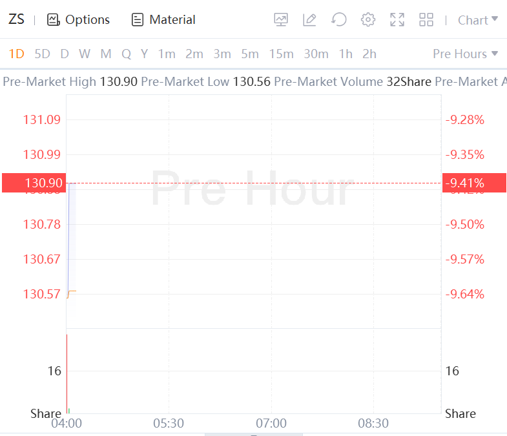Click the ZS ticker symbol
This screenshot has width=507, height=436.
(16, 19)
